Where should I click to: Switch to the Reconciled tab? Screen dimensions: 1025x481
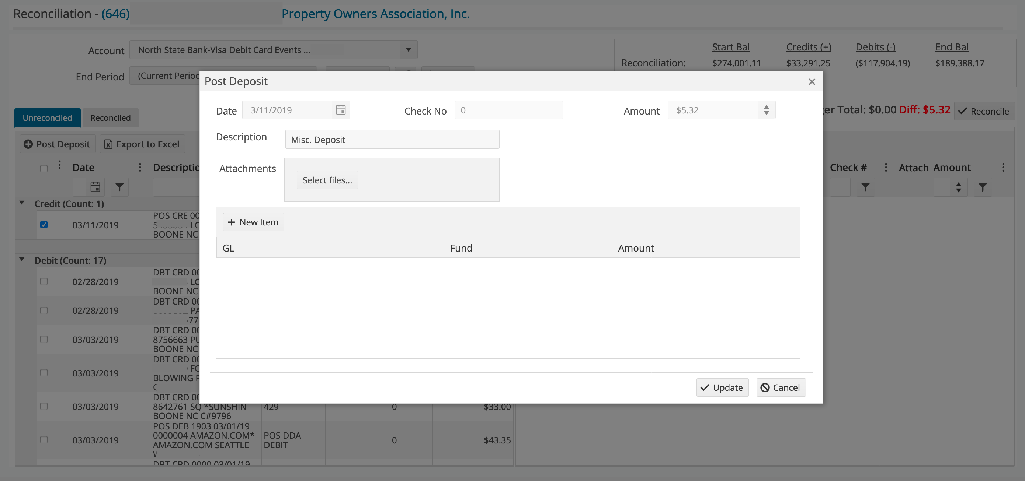(110, 117)
